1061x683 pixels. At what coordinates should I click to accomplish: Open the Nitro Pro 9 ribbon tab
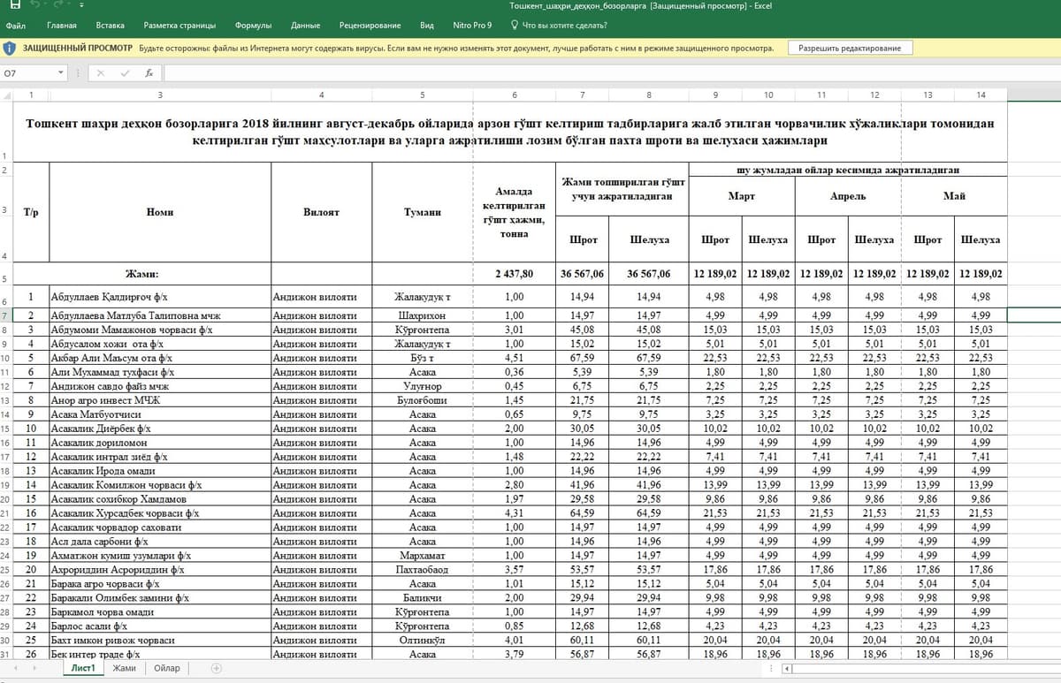(472, 26)
